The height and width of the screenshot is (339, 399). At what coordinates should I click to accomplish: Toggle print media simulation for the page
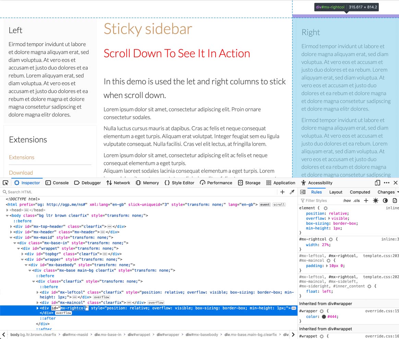395,201
